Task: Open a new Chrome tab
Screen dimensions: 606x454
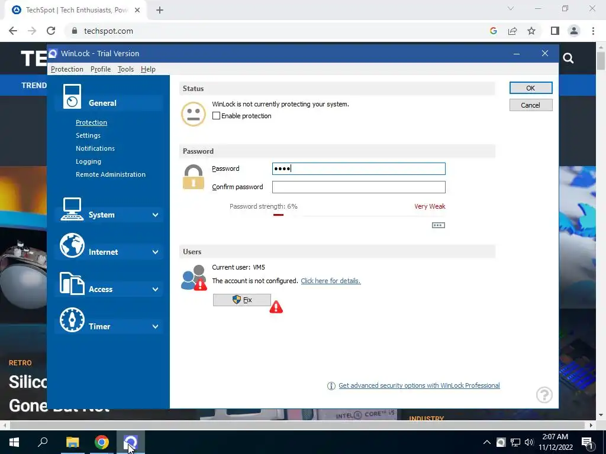Action: click(x=160, y=10)
